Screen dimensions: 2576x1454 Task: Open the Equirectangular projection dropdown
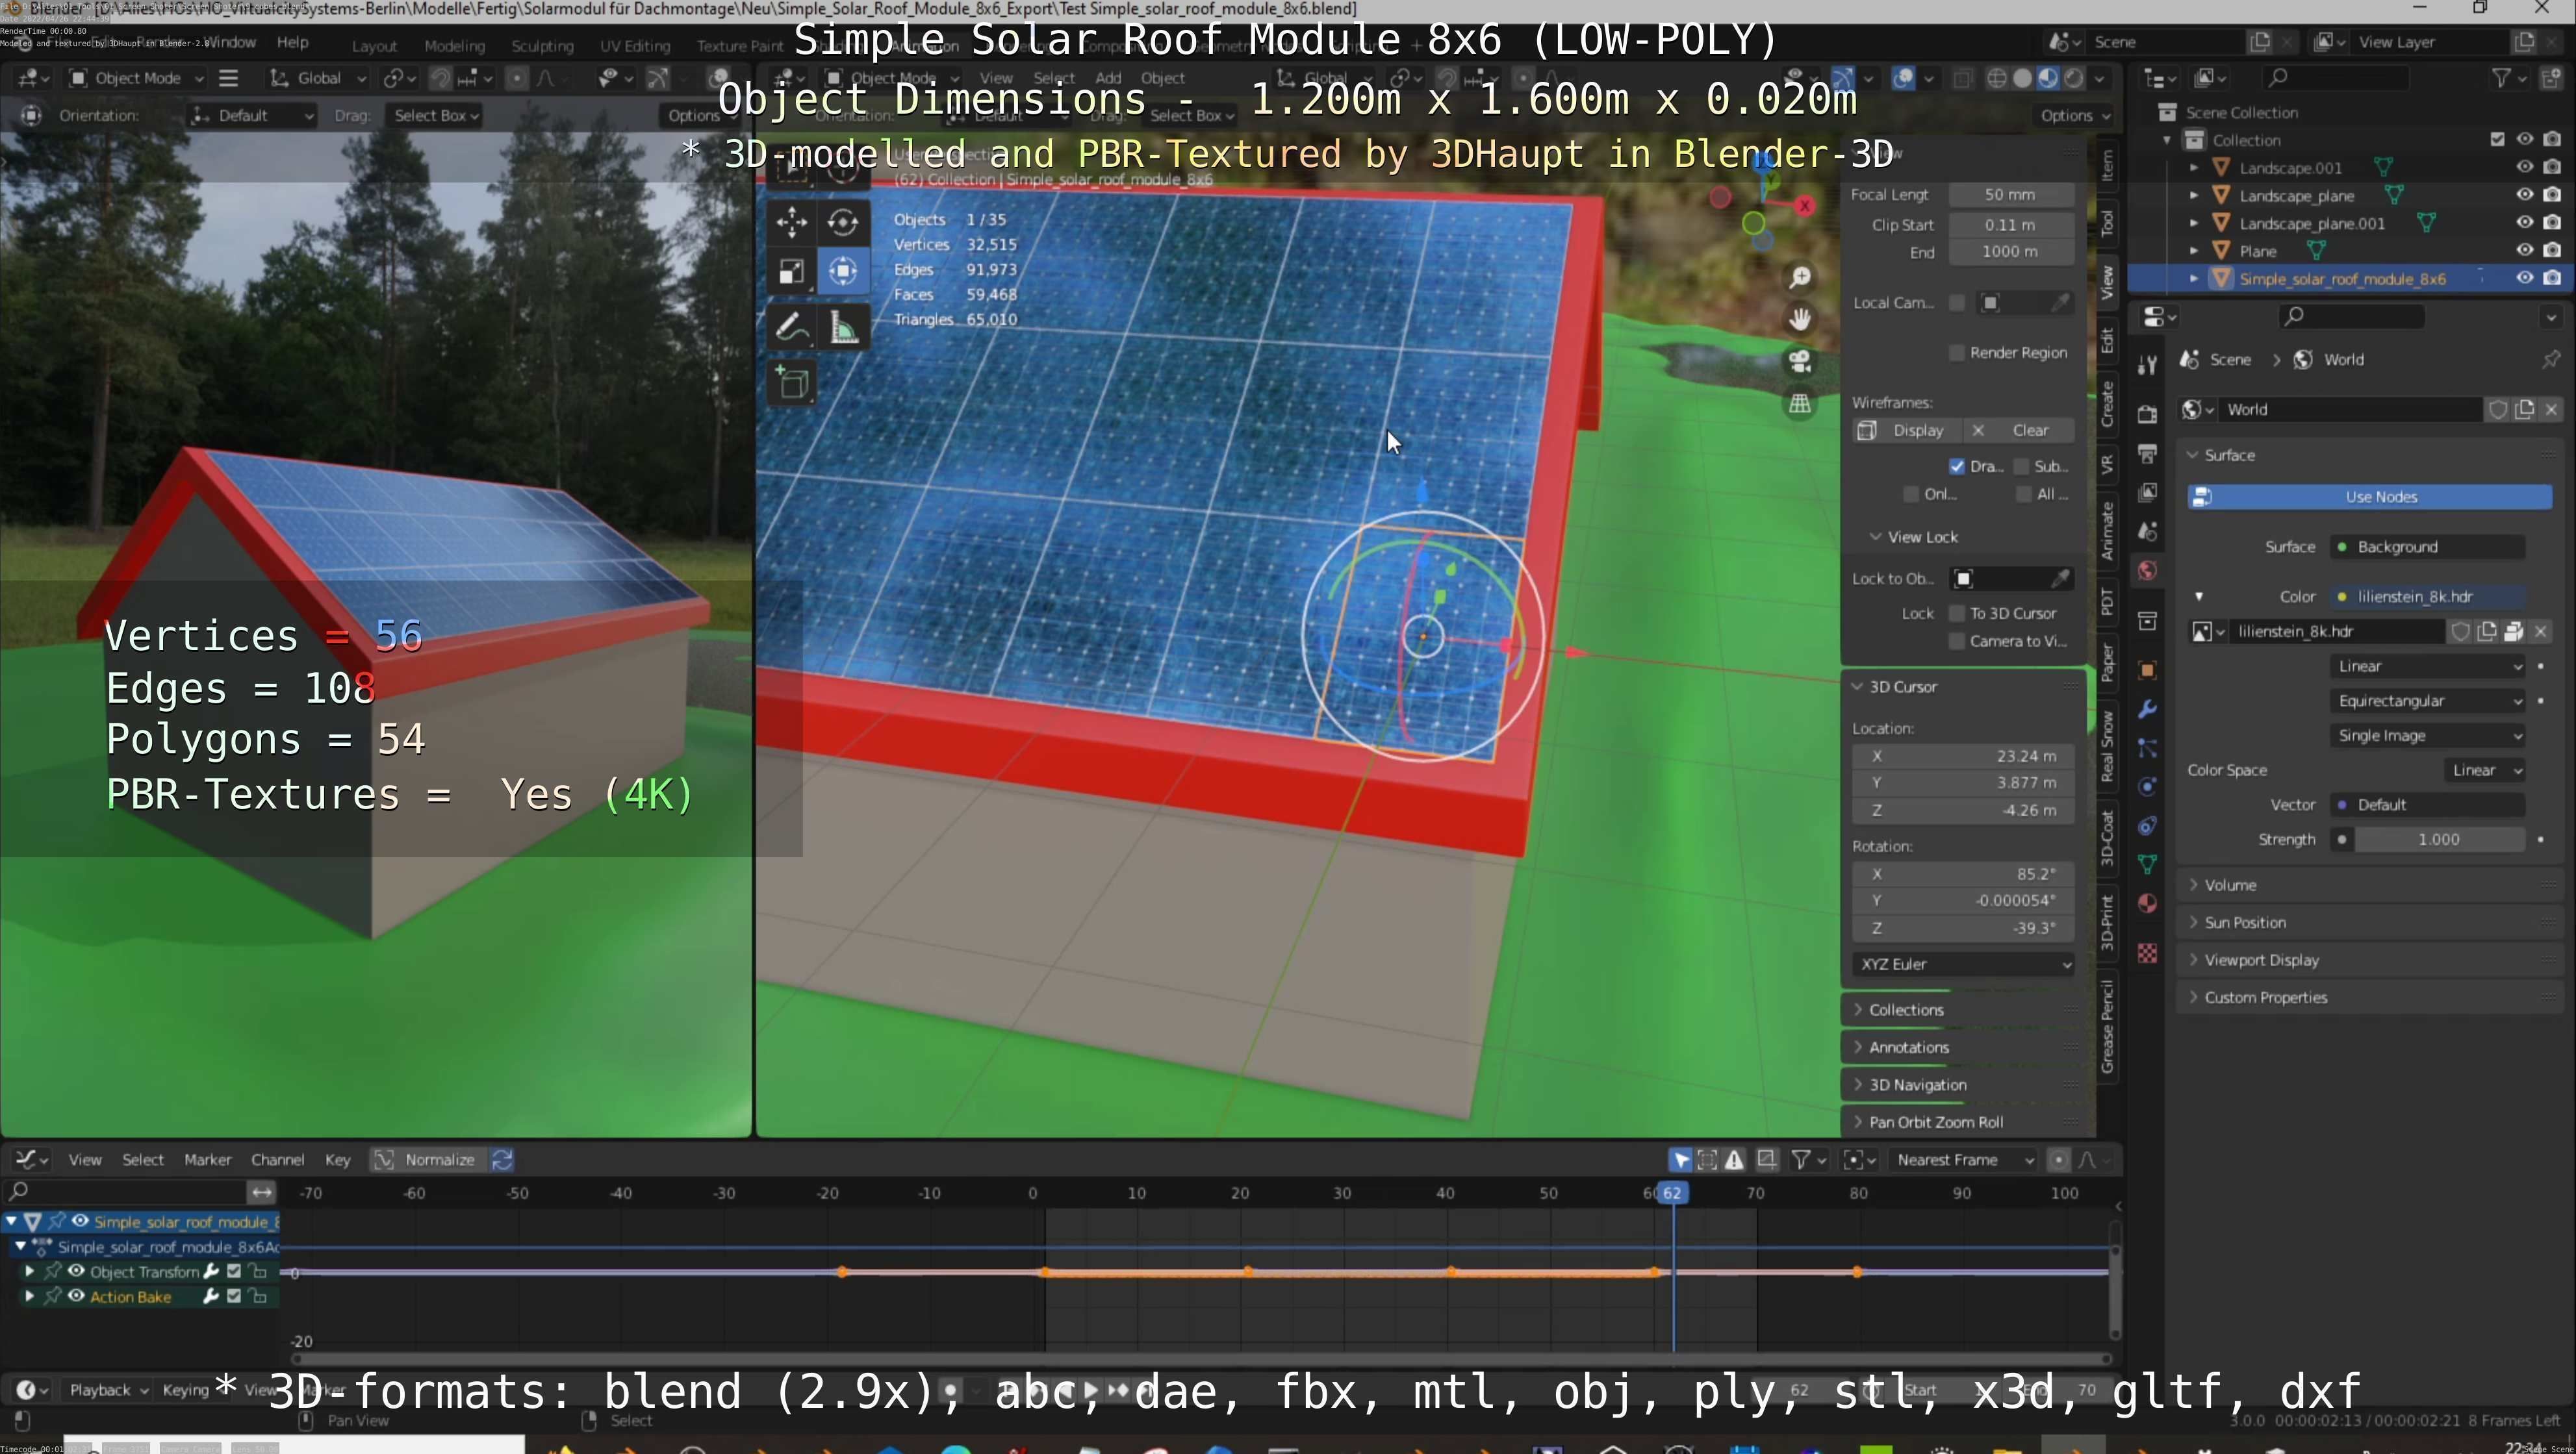pyautogui.click(x=2427, y=701)
